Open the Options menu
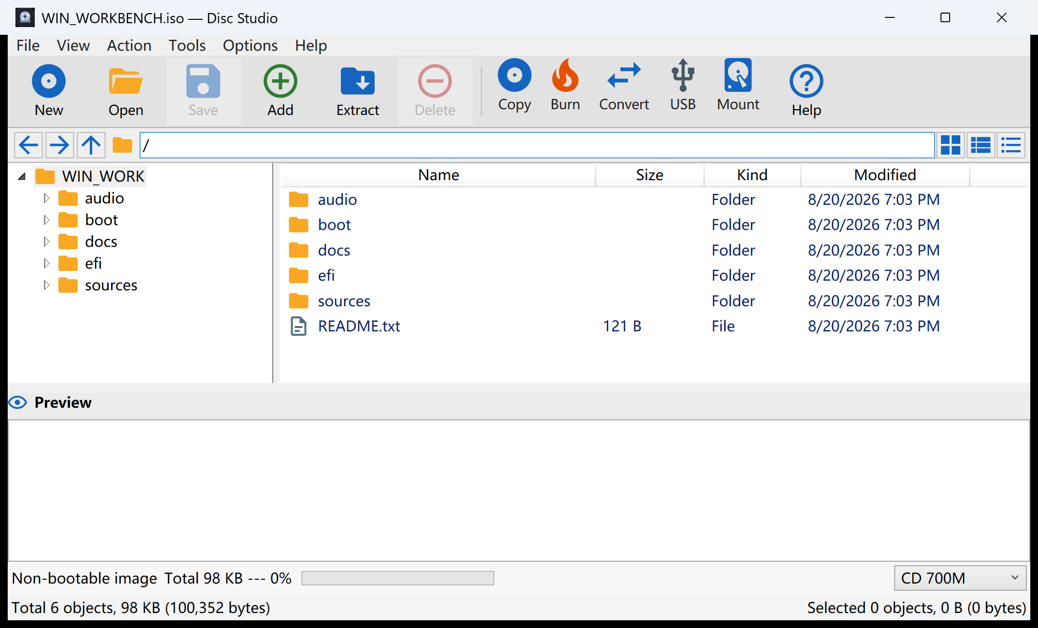1038x628 pixels. click(x=250, y=45)
